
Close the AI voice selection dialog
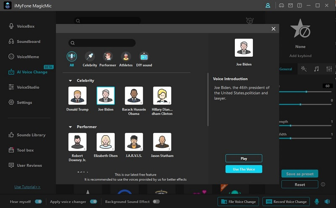[x=273, y=29]
